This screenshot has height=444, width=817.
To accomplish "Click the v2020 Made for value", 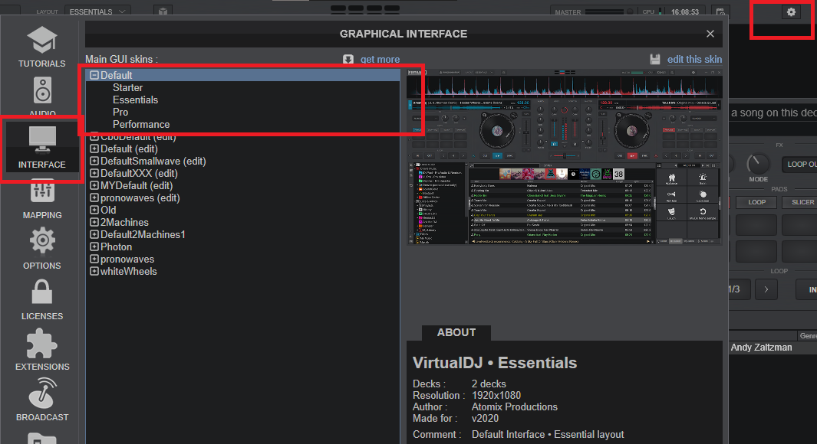I will pos(485,418).
